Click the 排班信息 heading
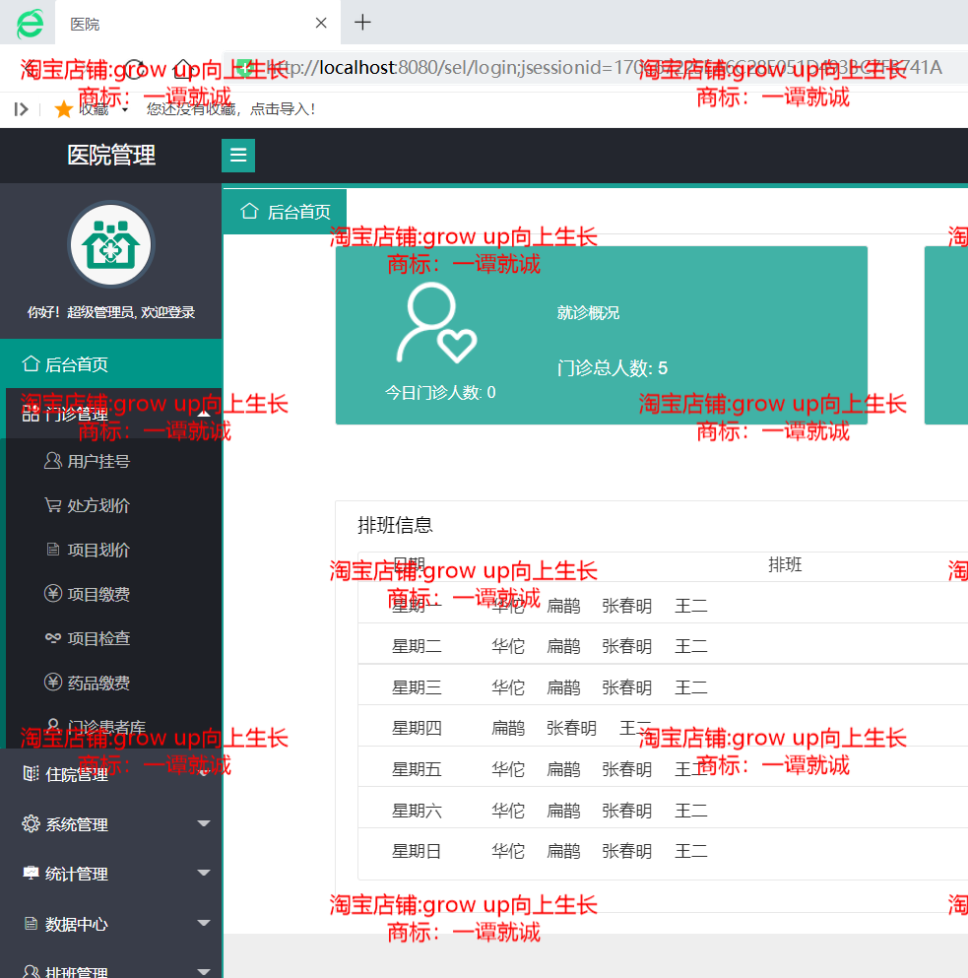The width and height of the screenshot is (968, 978). click(x=395, y=525)
